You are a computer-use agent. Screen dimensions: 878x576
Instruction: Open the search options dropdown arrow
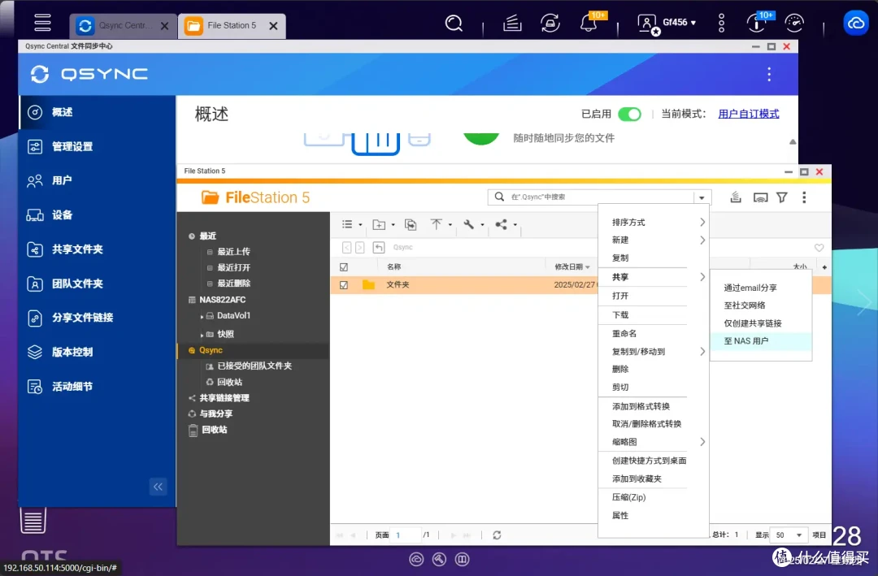pos(702,197)
